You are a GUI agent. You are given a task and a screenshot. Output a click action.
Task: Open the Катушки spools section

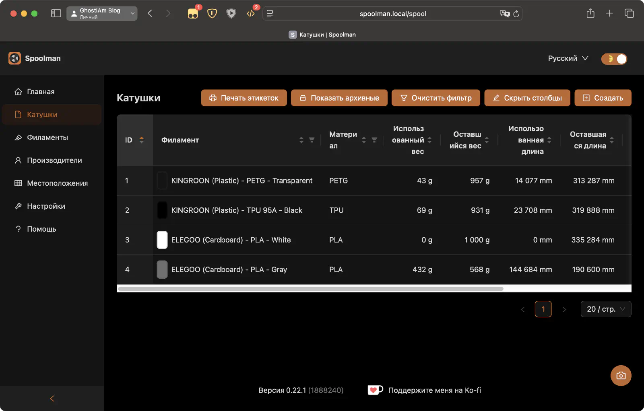tap(52, 115)
